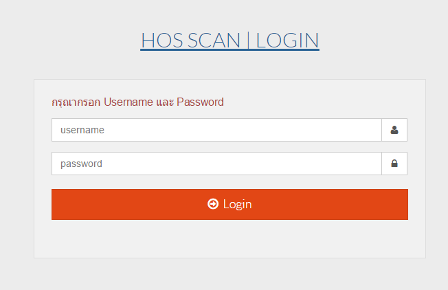The width and height of the screenshot is (448, 290).
Task: Click the vertical bar separator in title
Action: (x=249, y=41)
